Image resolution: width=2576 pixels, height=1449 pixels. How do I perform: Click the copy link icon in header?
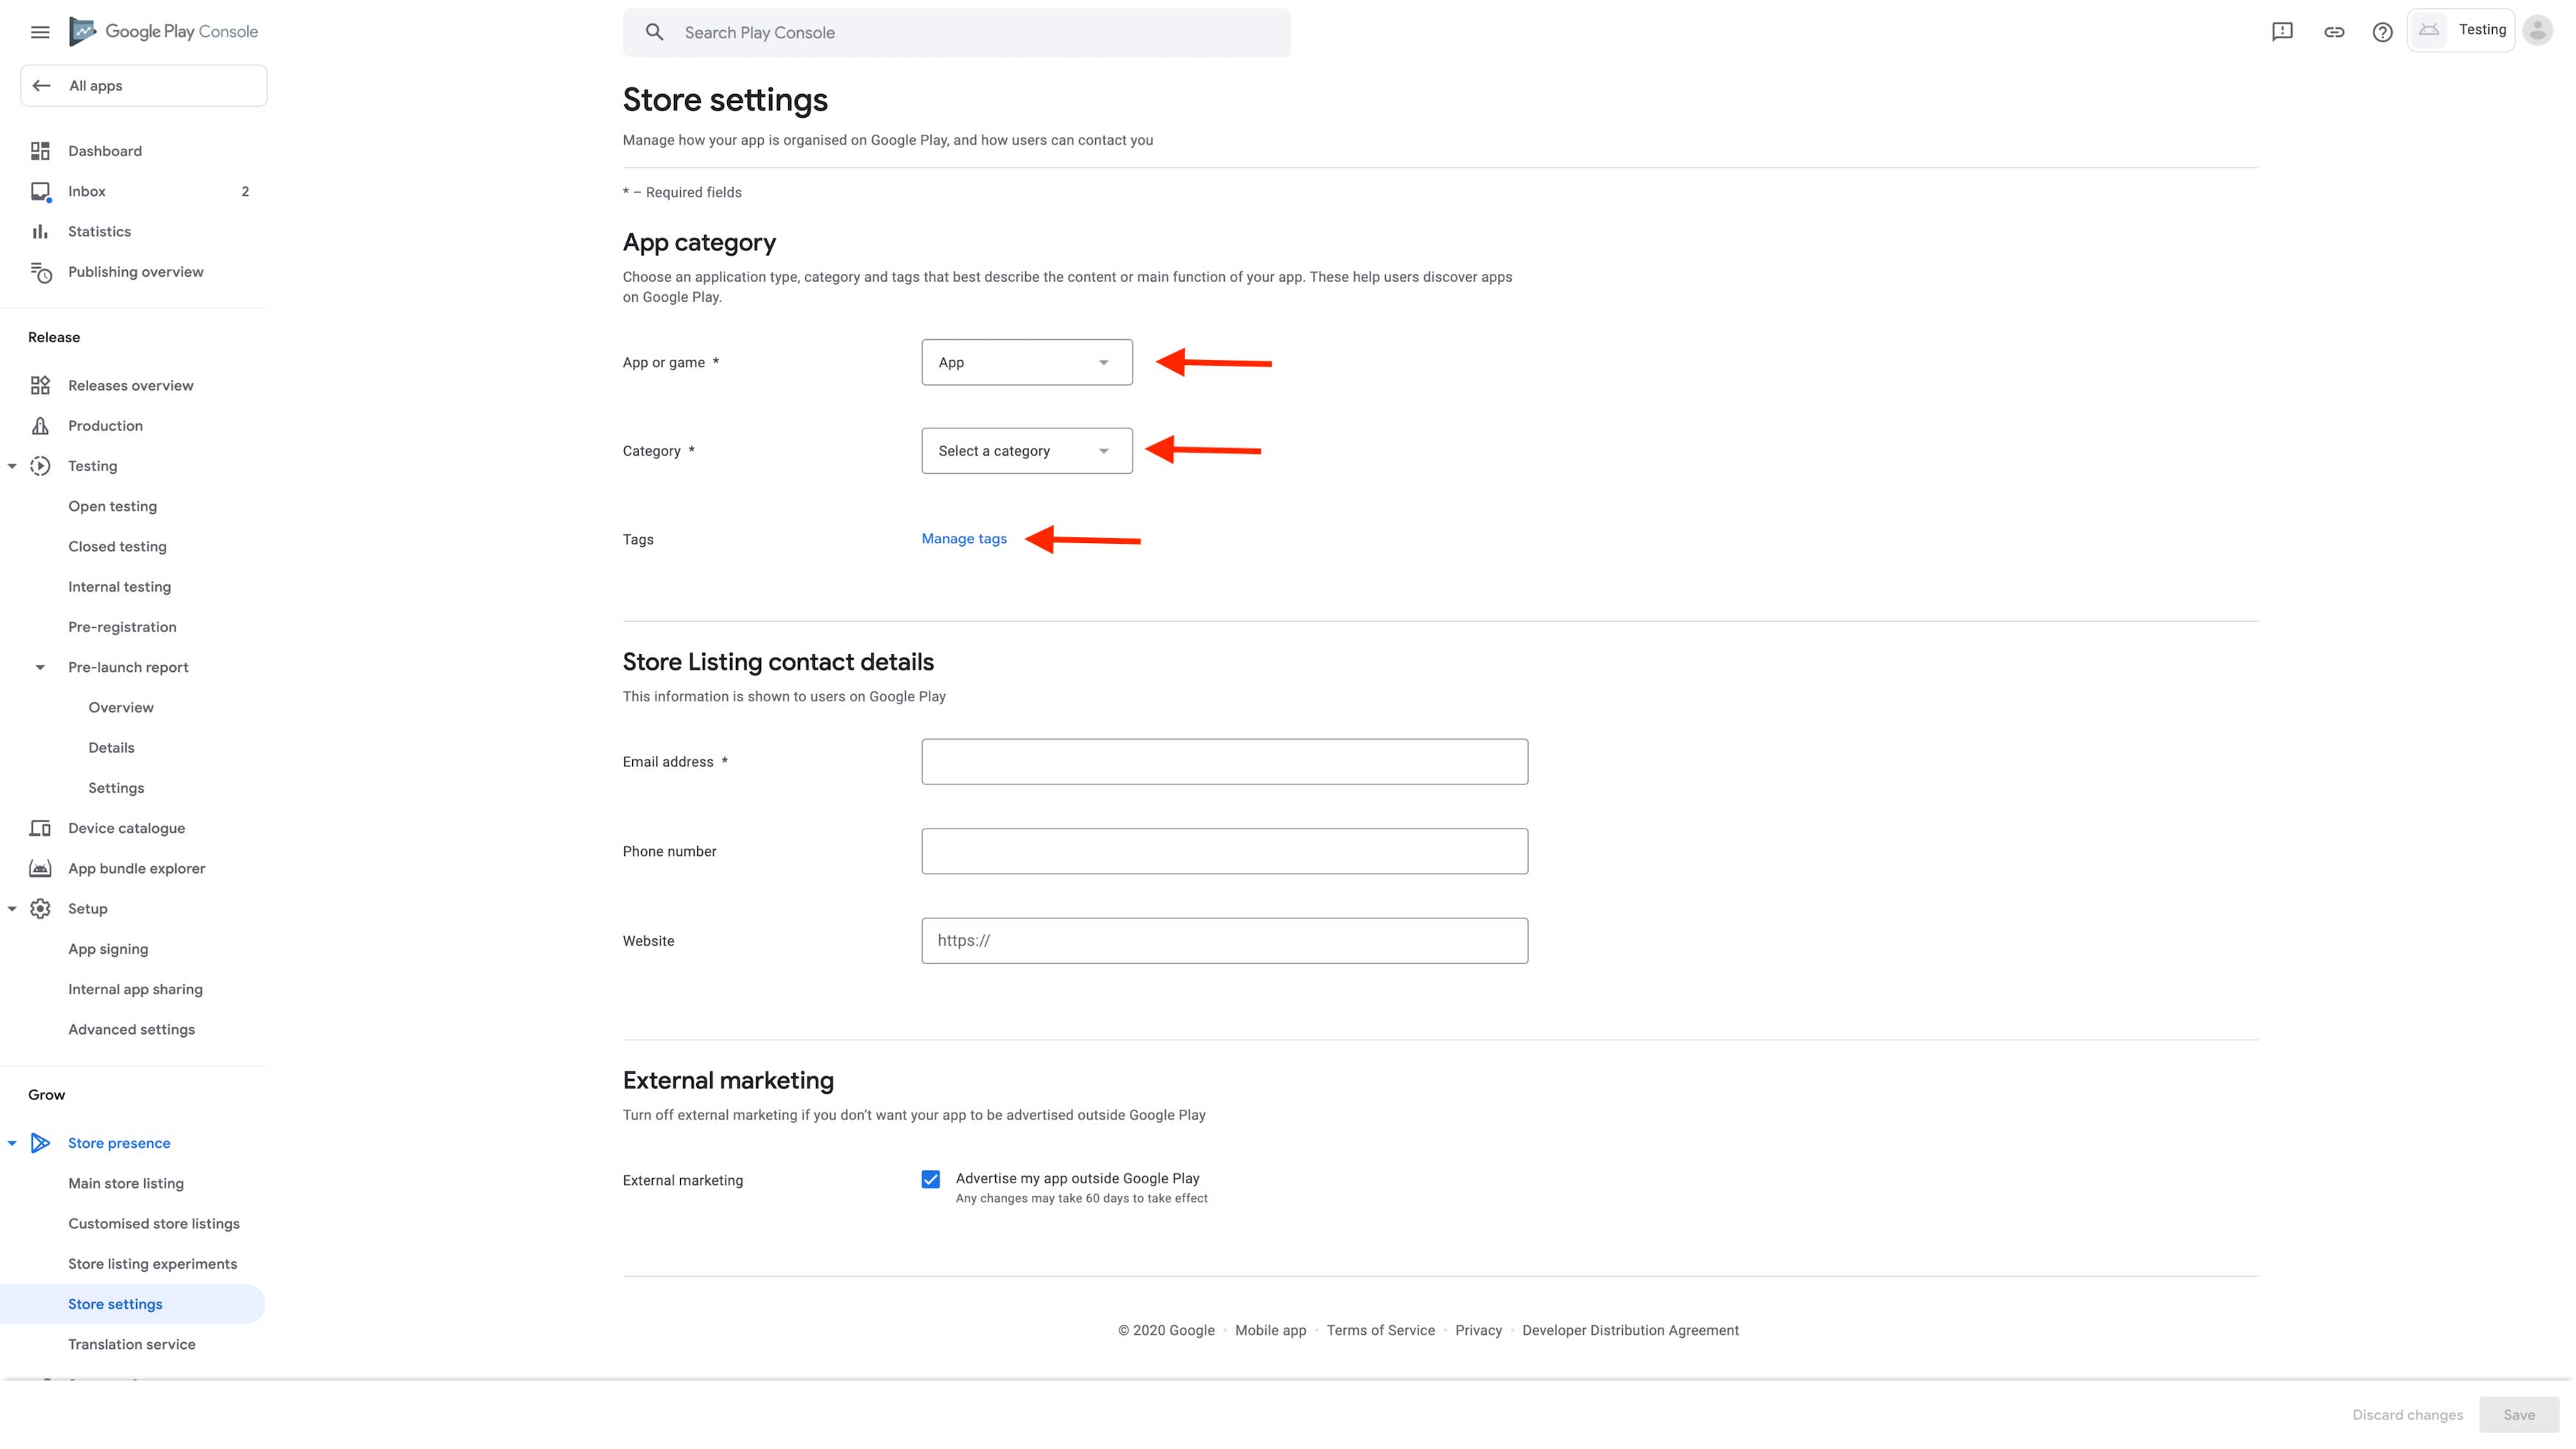pos(2334,32)
